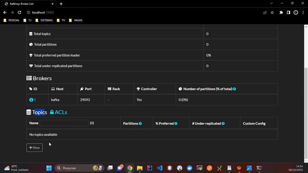Click Total preferred partition leader label

pyautogui.click(x=57, y=55)
